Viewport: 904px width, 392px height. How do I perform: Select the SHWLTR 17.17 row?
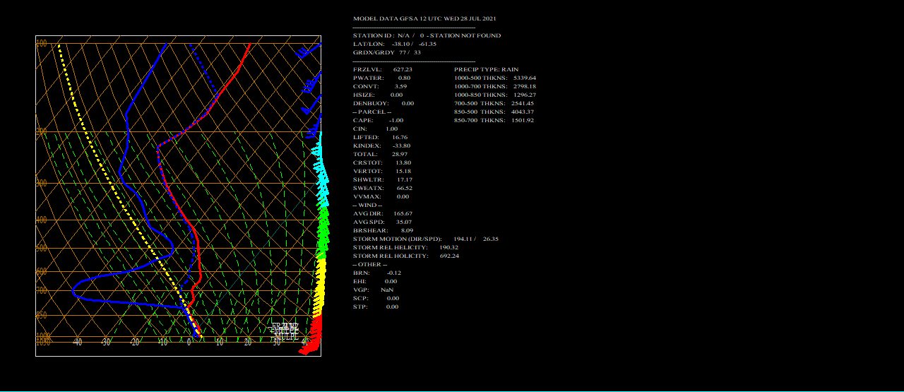click(x=383, y=179)
